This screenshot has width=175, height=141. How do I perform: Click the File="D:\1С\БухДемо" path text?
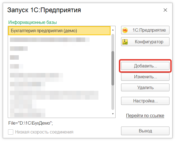tap(30, 123)
